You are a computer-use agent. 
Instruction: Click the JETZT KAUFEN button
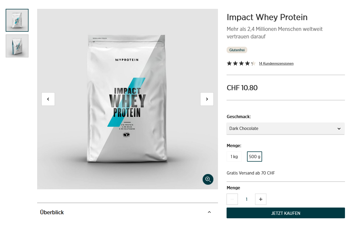286,213
